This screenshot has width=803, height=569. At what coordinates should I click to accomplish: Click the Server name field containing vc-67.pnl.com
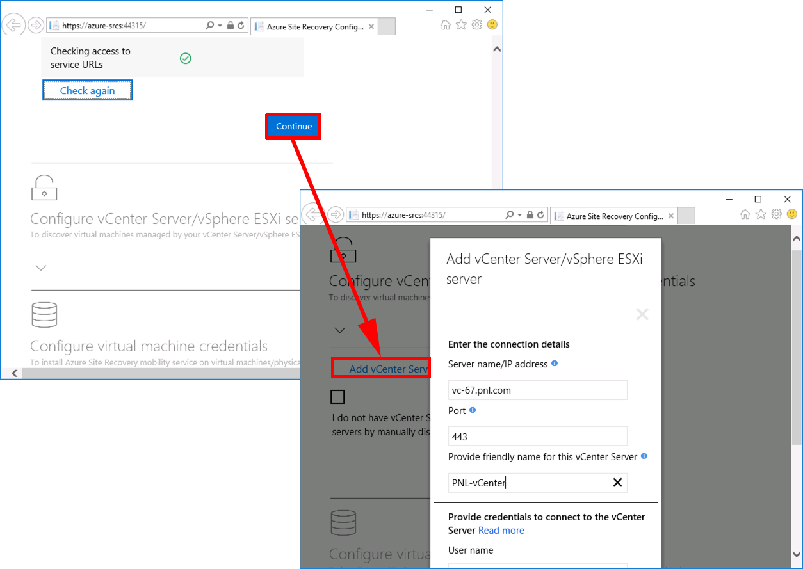(537, 390)
